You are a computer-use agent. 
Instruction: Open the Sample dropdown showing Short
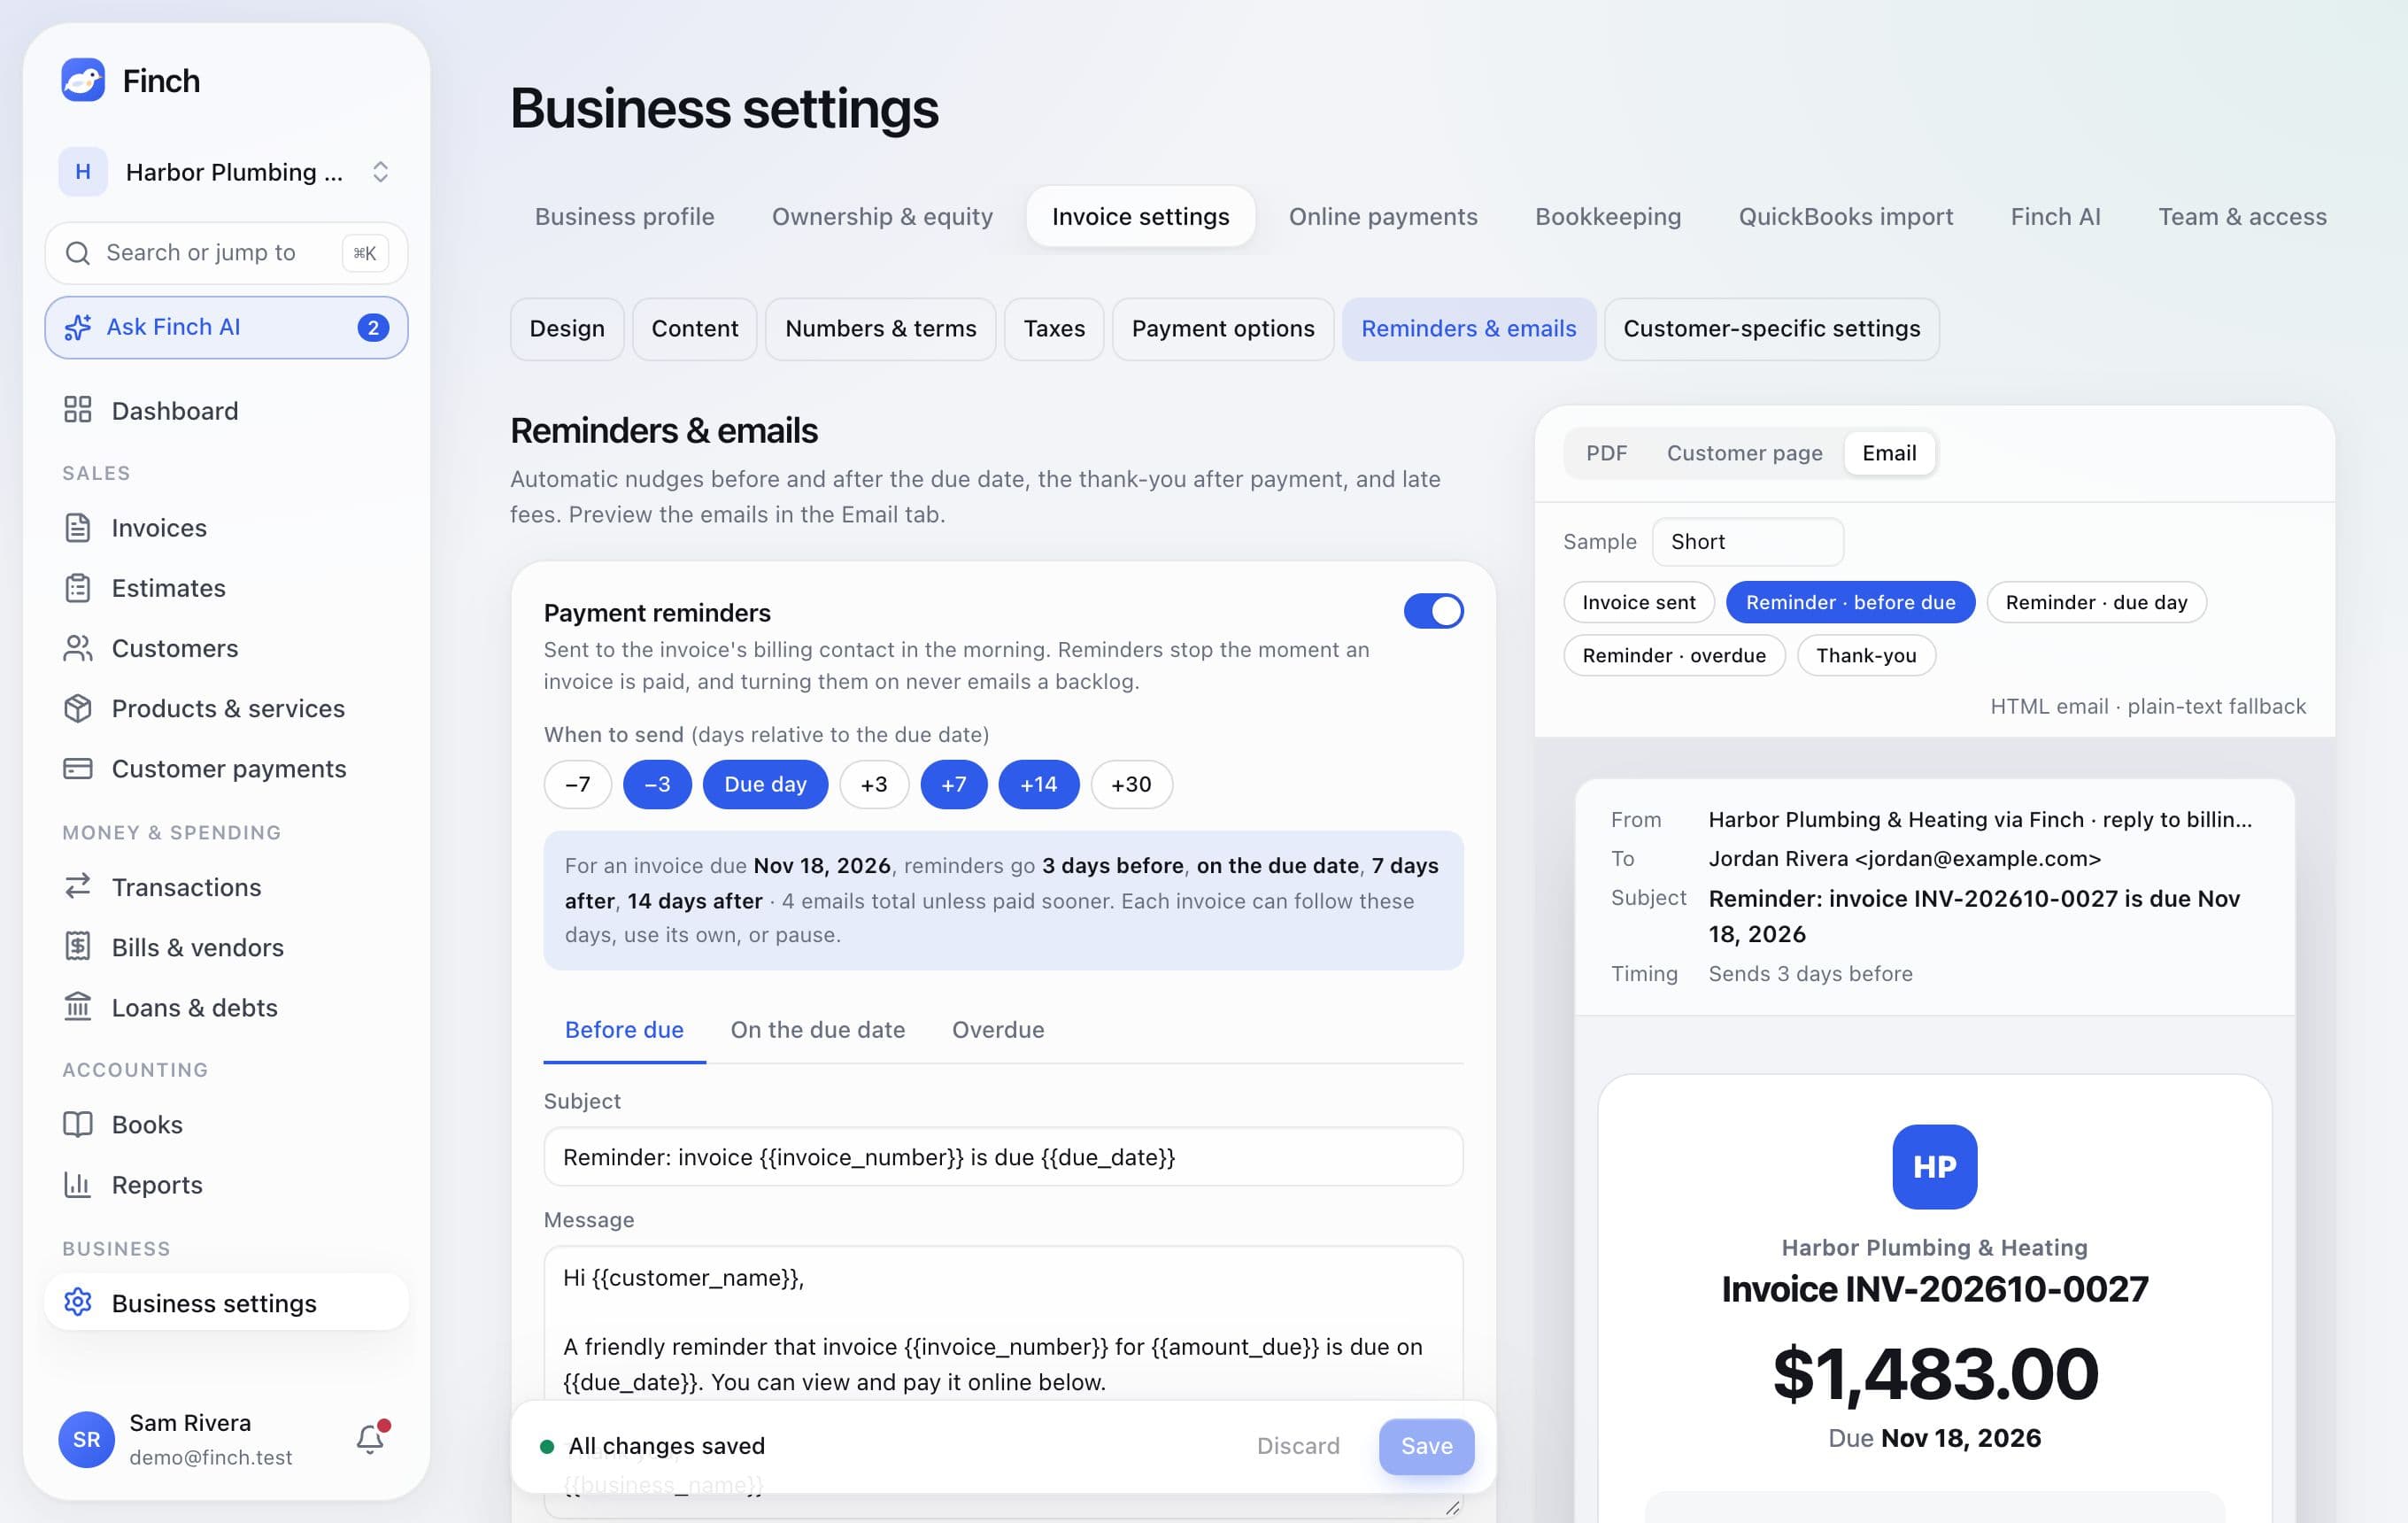(x=1747, y=541)
